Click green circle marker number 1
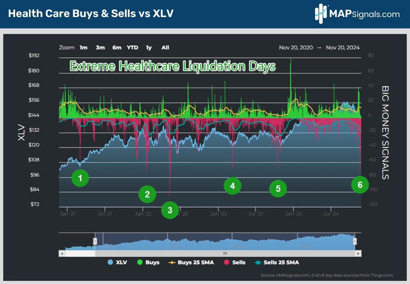This screenshot has width=410, height=284. 80,178
